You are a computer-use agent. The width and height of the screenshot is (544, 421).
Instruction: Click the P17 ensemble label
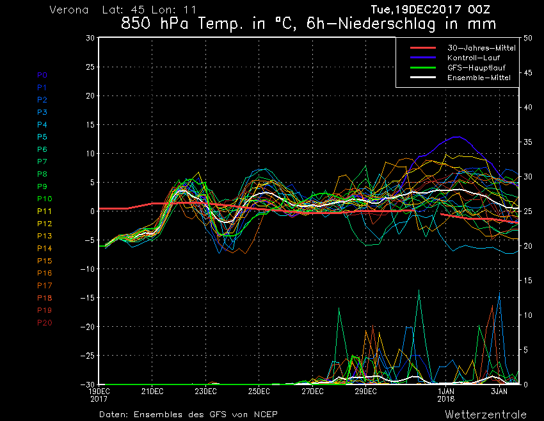[x=45, y=286]
